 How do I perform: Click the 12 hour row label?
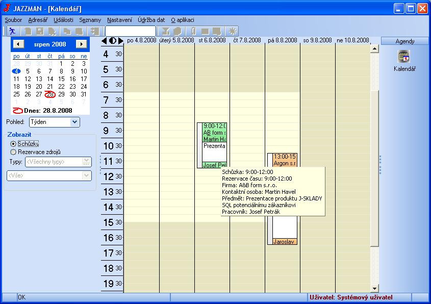click(108, 176)
